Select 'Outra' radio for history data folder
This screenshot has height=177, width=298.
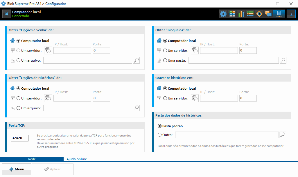click(x=159, y=135)
